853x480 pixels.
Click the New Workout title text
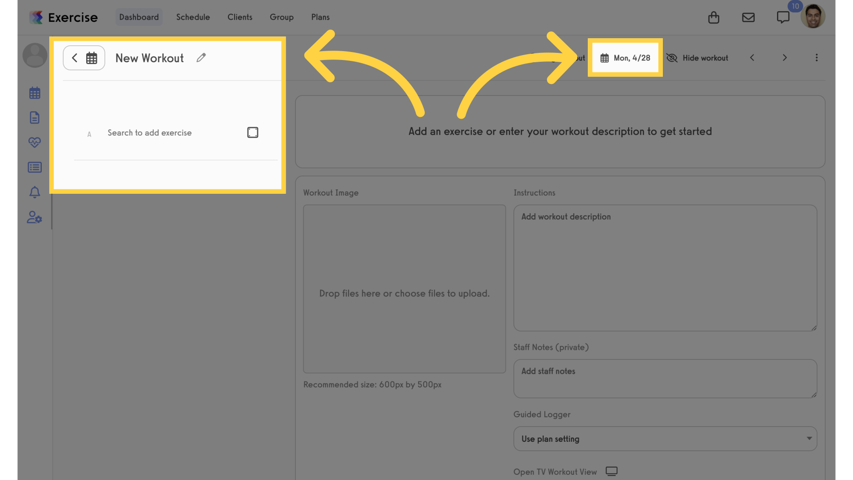point(150,58)
